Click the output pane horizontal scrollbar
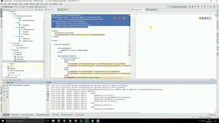Viewport: 219px width, 123px height. [x=95, y=113]
